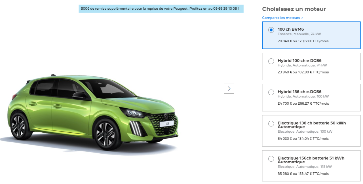Click the chevron after Comparez les moteurs
This screenshot has width=363, height=184.
click(302, 18)
